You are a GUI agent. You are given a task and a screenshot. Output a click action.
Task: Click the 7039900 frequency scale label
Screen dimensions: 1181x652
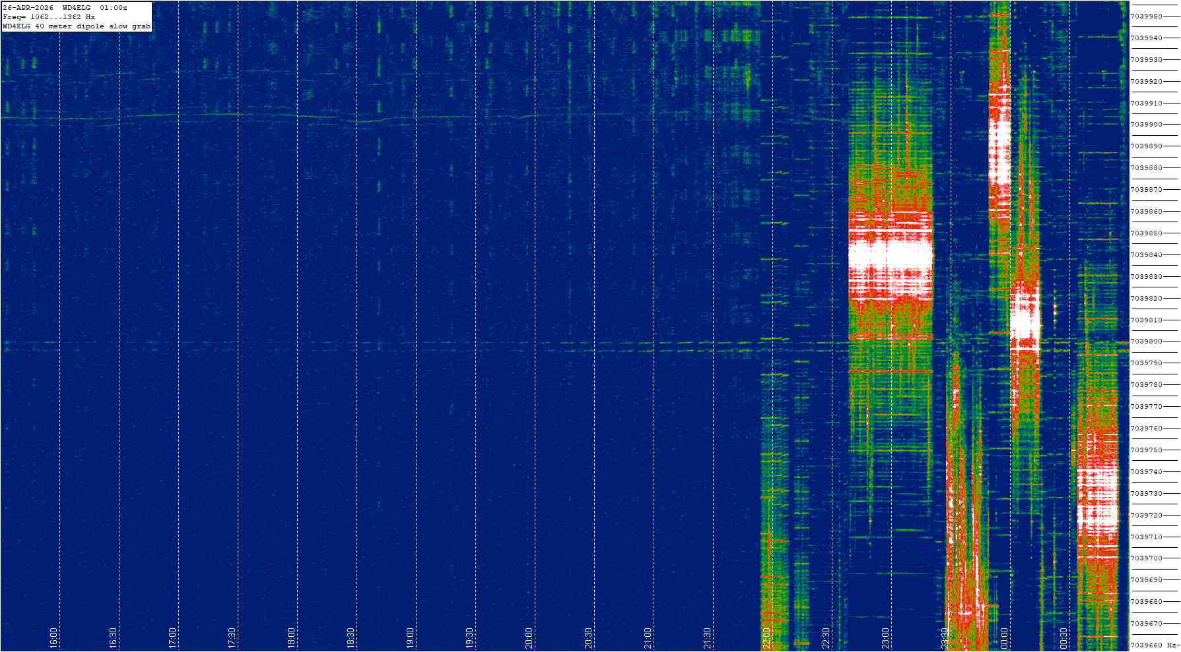tap(1147, 125)
